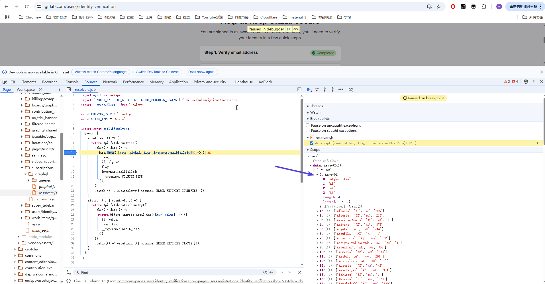Toggle the debugger sidebar icon
Screen dimensions: 545x284
[x=299, y=89]
